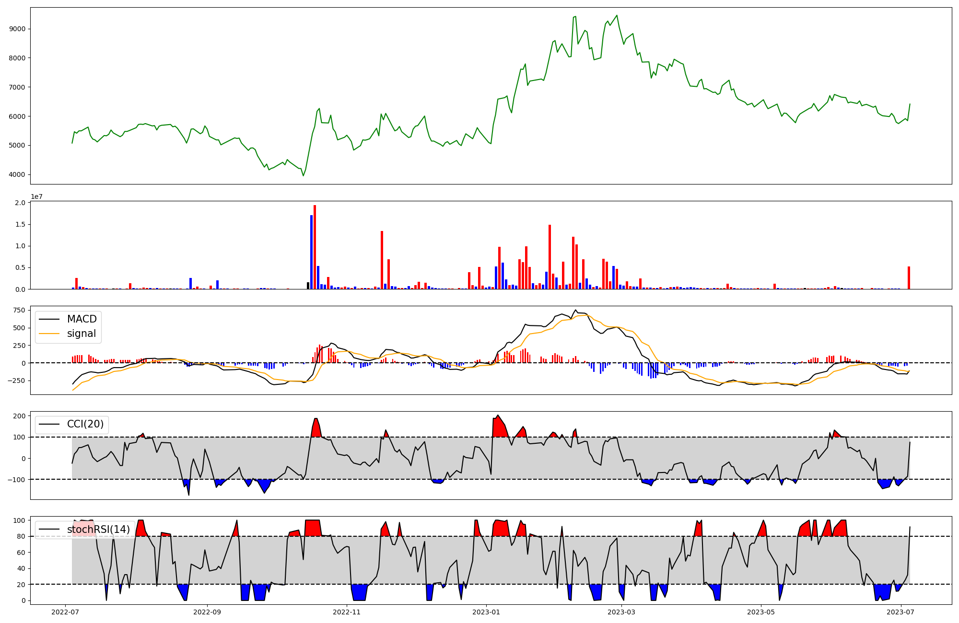Click the 2023-07 x-axis date label
Screen dimensions: 959x623
901,612
